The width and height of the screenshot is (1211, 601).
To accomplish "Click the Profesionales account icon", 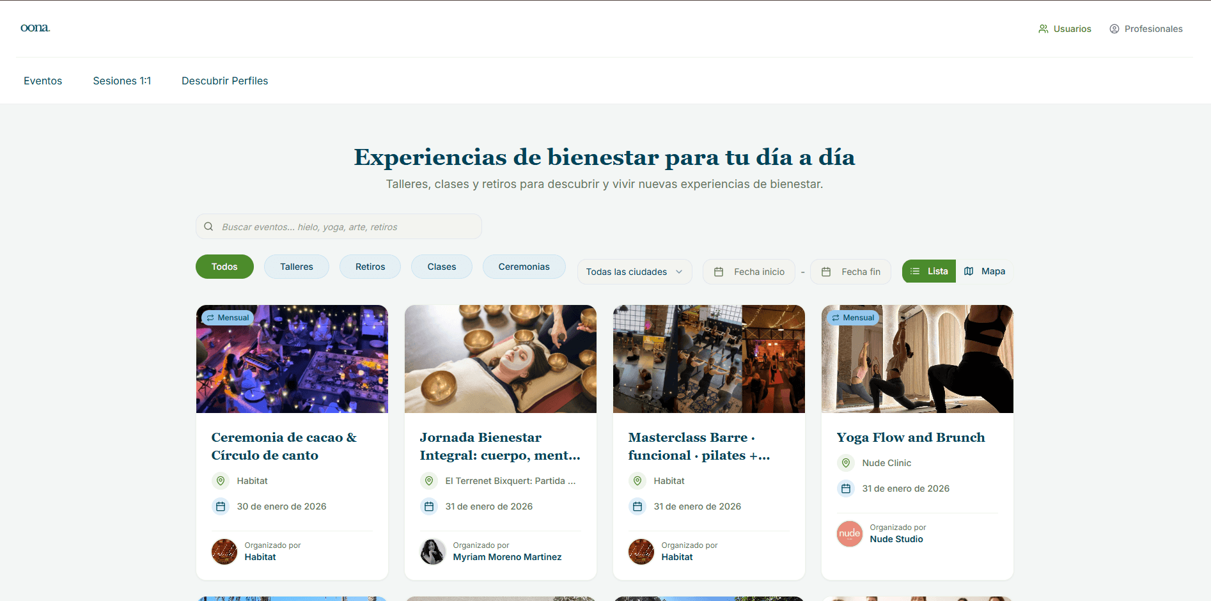I will (x=1114, y=29).
